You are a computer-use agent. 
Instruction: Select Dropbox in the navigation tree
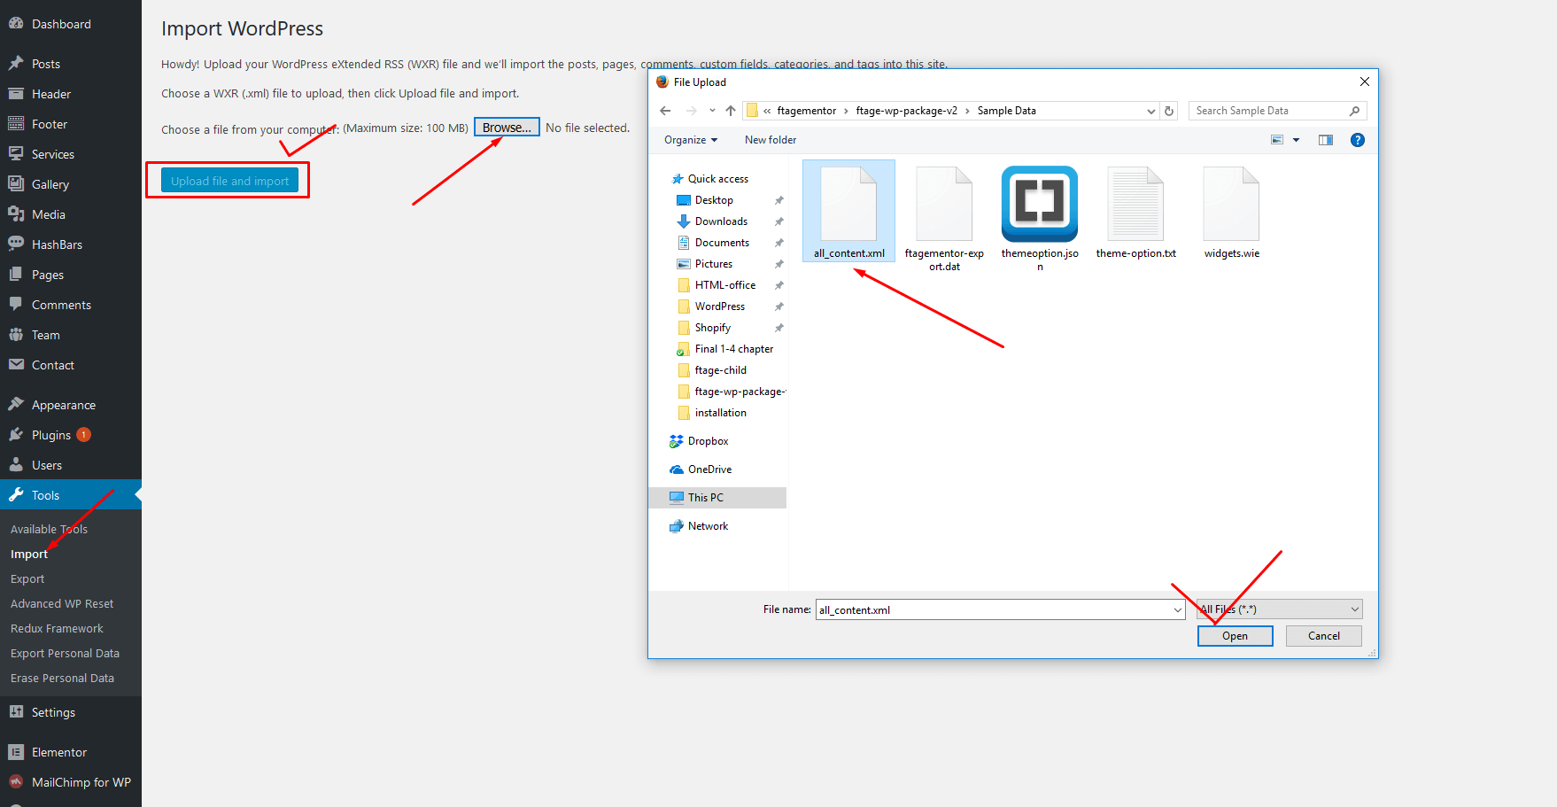coord(708,441)
